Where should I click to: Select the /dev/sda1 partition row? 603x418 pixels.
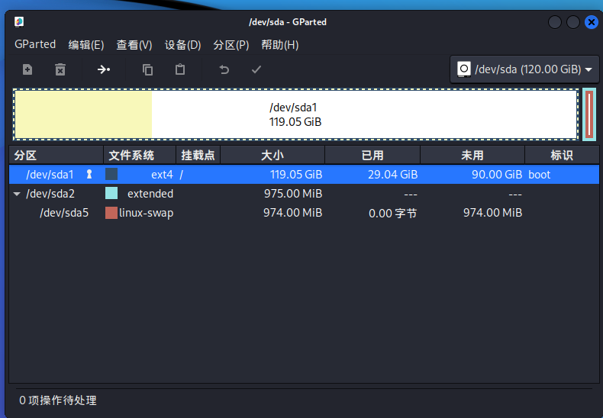coord(304,175)
